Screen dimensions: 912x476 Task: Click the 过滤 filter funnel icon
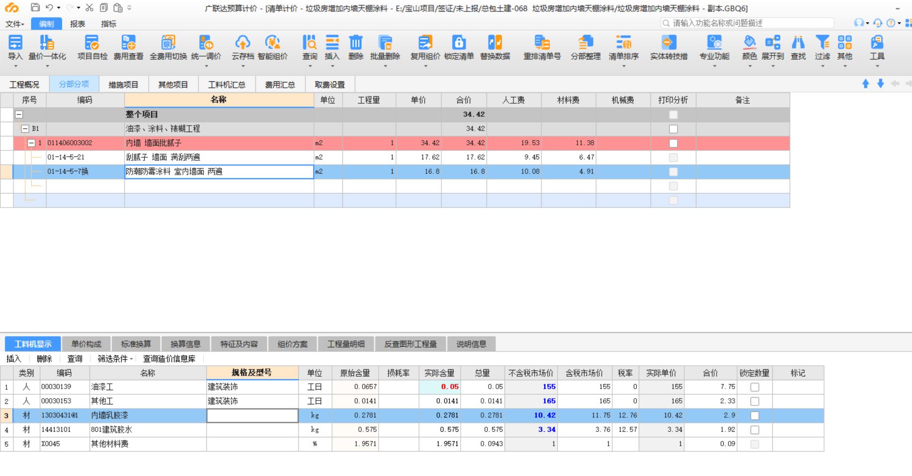pyautogui.click(x=823, y=43)
